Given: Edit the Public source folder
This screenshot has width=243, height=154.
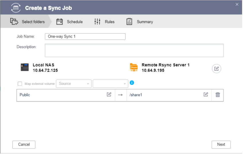Looking at the screenshot, I should pyautogui.click(x=109, y=95).
